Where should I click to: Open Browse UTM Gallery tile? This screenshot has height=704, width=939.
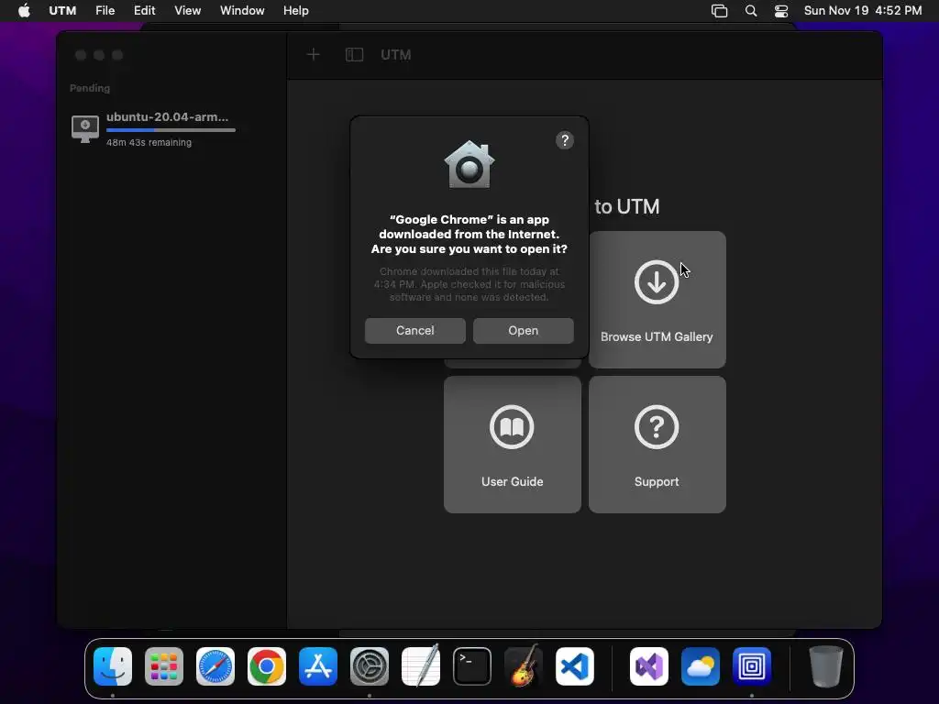pos(657,300)
